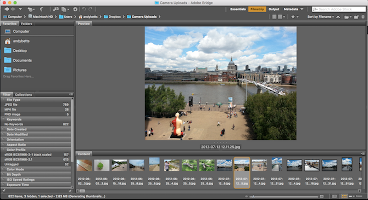Open the Sort by Filename dropdown
The width and height of the screenshot is (368, 200).
click(x=321, y=17)
